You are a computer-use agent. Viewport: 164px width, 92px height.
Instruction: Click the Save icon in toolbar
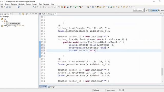(x=7, y=7)
